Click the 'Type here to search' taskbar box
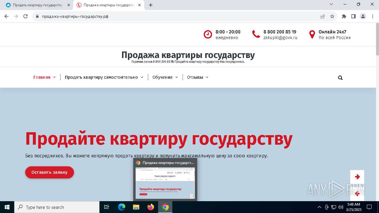Image resolution: width=379 pixels, height=213 pixels. [x=57, y=207]
